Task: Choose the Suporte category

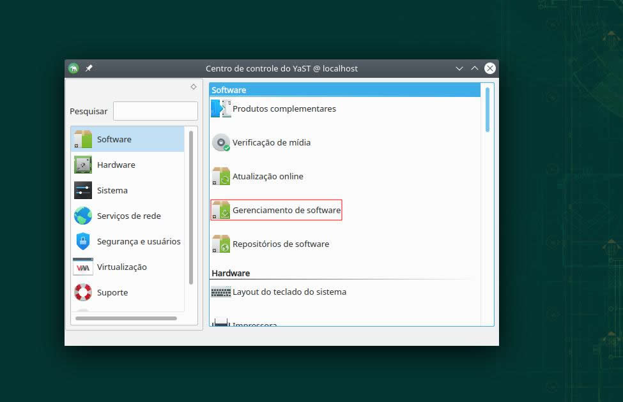Action: coord(112,292)
